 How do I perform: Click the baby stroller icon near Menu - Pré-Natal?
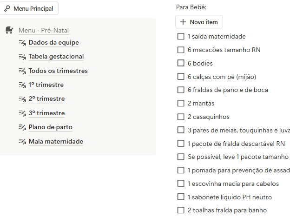tap(9, 30)
